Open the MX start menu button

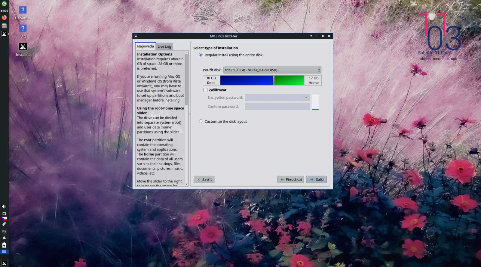4,263
